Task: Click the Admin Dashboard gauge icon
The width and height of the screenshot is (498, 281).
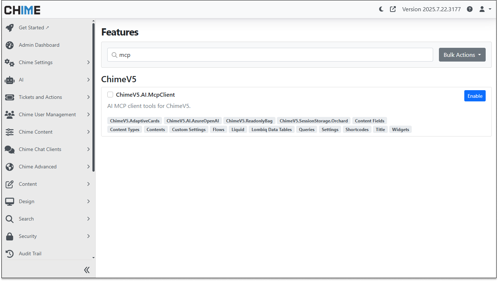Action: (x=10, y=45)
